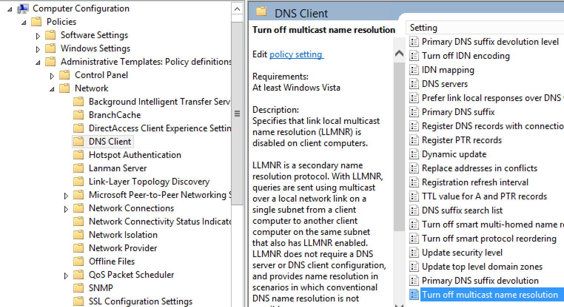Expand the Software Settings node
Viewport: 564px width, 307px height.
(38, 36)
